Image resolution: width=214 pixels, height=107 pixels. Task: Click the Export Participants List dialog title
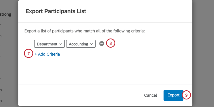56,11
